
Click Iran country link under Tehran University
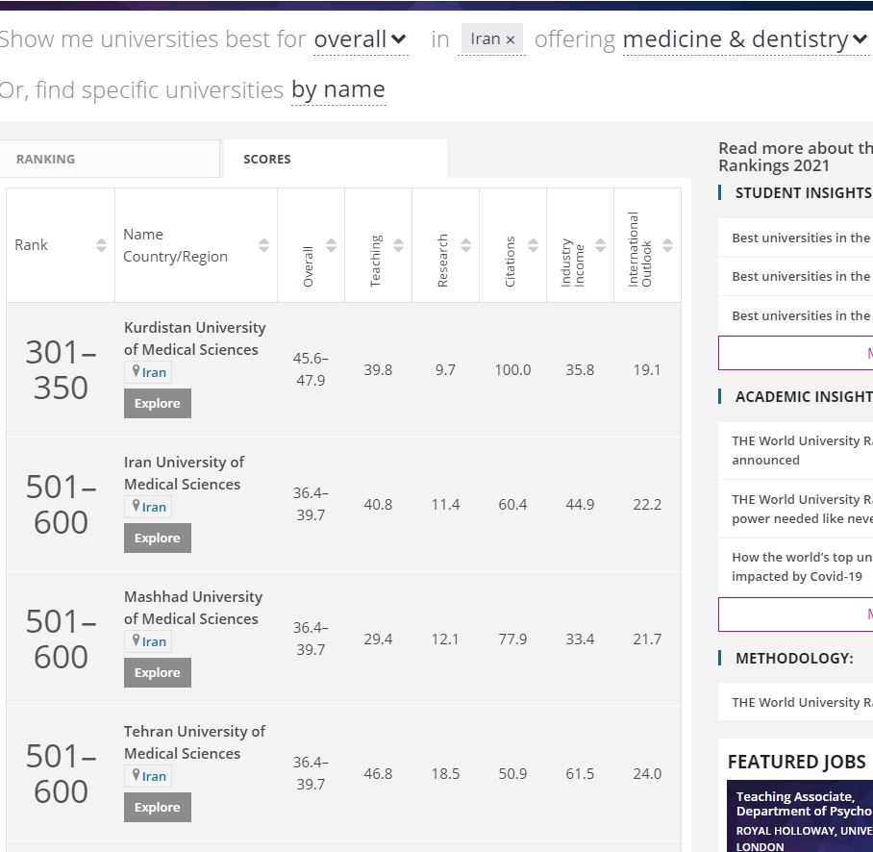[x=154, y=777]
